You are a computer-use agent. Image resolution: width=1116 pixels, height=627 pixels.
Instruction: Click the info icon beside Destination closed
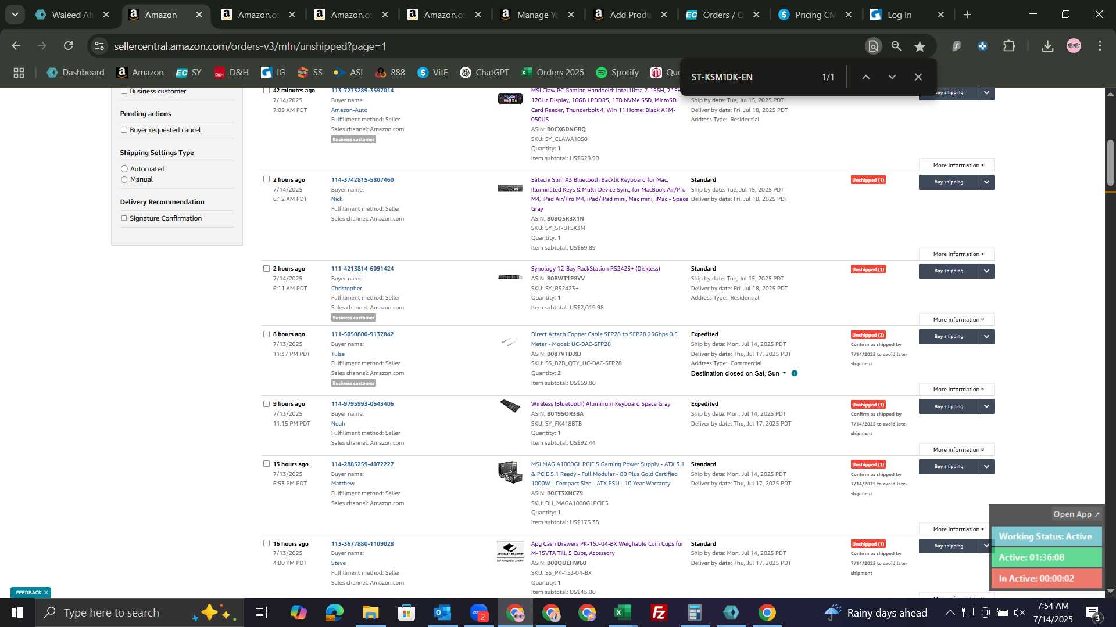(794, 373)
